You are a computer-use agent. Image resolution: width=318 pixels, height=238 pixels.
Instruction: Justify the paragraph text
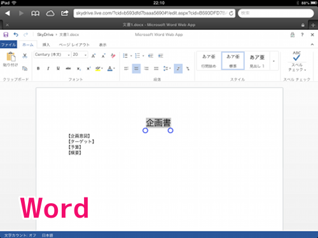[156, 69]
